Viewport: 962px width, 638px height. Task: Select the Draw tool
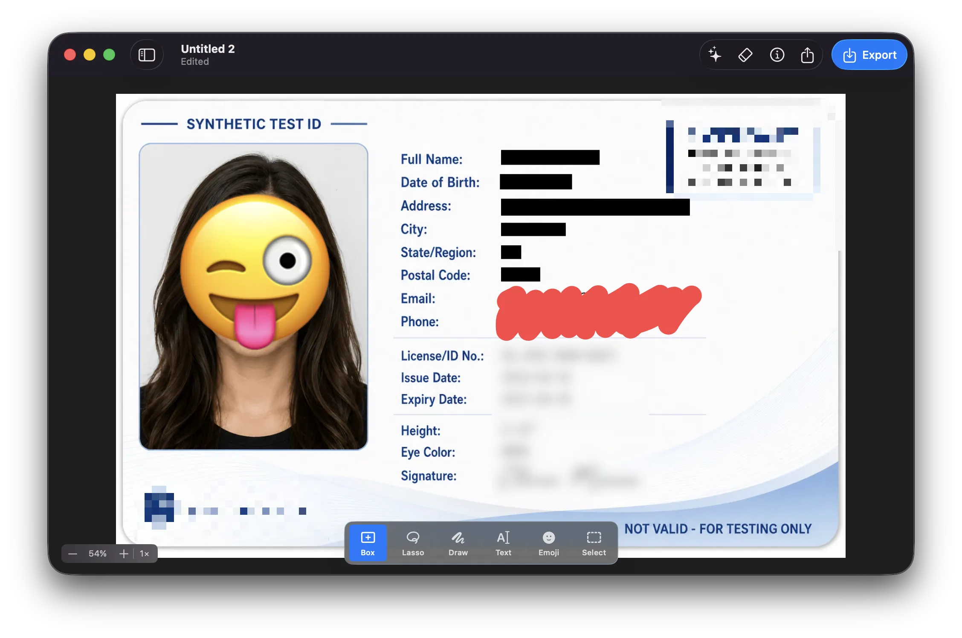tap(458, 543)
